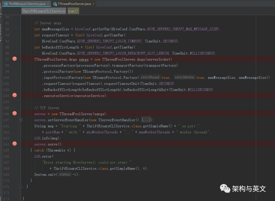
Task: Switch to TThreadPoolServer.java tab
Action: [74, 4]
